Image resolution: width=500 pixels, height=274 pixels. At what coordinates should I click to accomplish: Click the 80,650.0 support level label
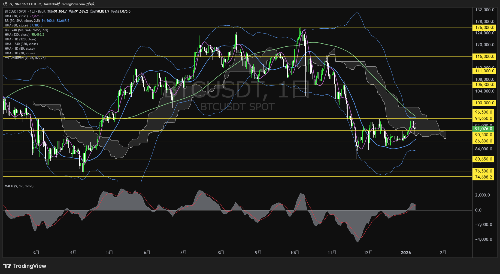483,159
